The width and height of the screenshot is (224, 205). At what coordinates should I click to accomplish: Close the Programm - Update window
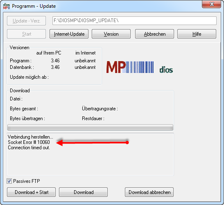tap(212, 4)
